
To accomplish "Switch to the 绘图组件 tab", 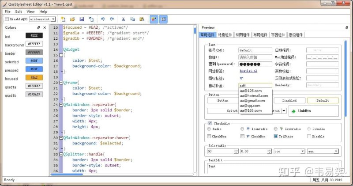I will [242, 35].
